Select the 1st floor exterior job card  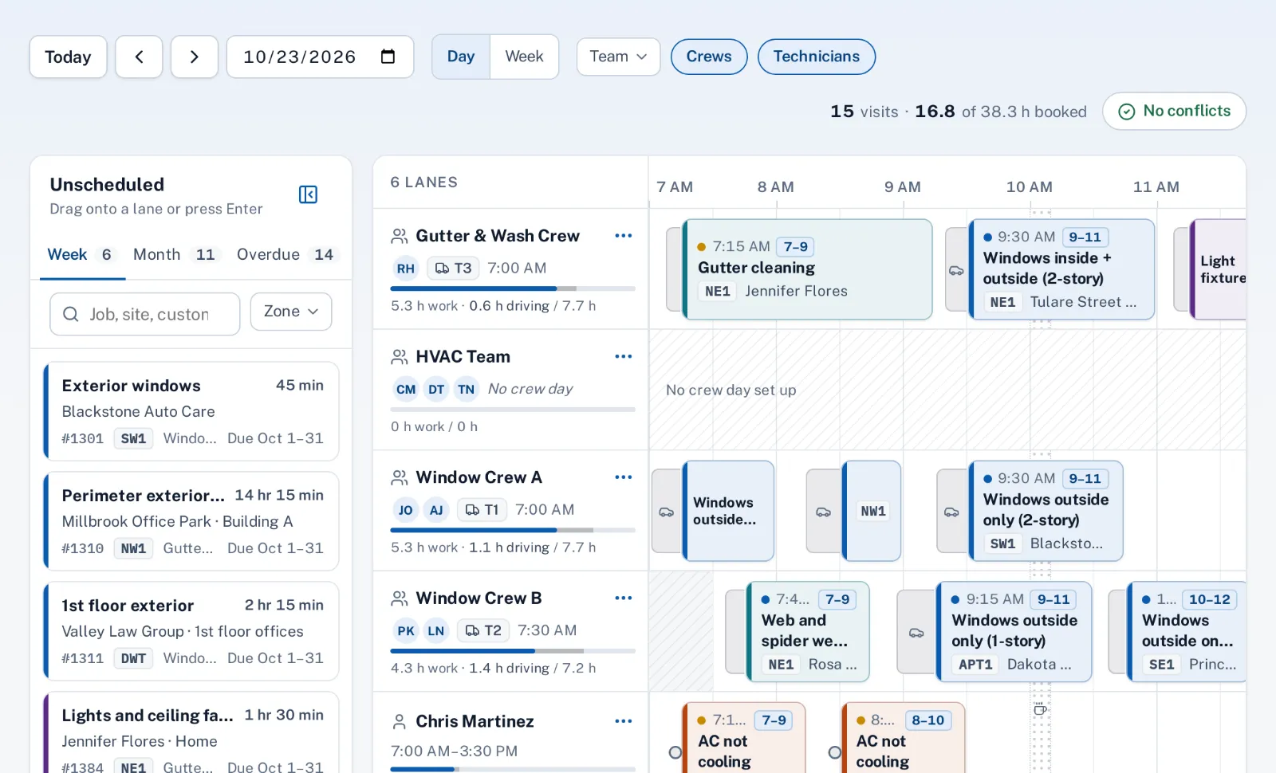(191, 631)
